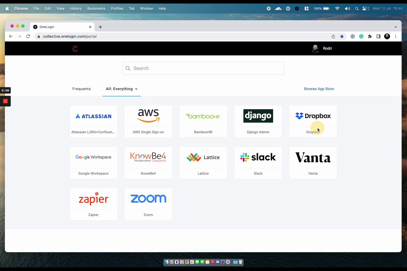This screenshot has width=407, height=271.
Task: Open the Browse App Store link
Action: (x=319, y=89)
